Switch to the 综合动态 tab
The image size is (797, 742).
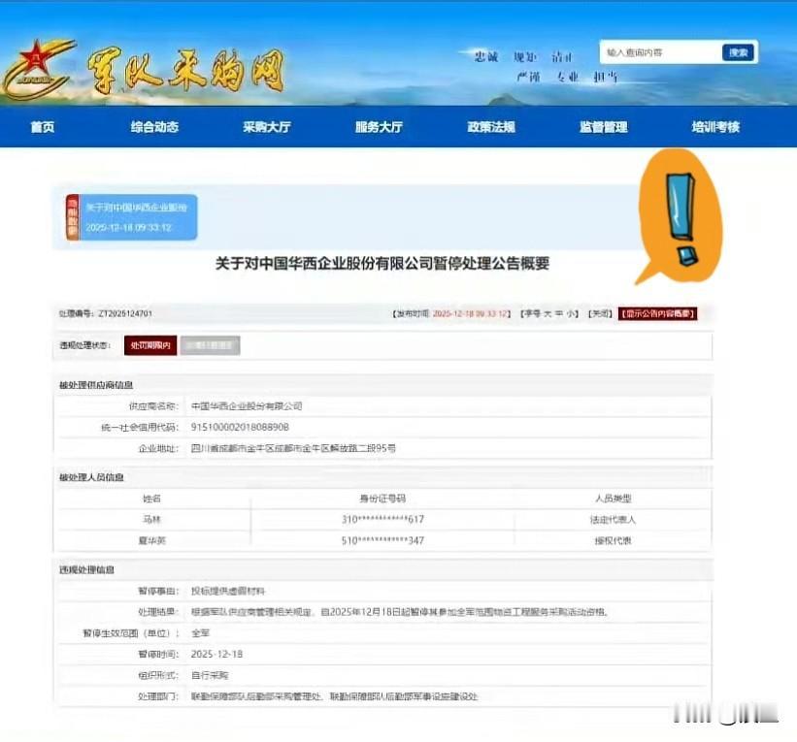pos(154,127)
